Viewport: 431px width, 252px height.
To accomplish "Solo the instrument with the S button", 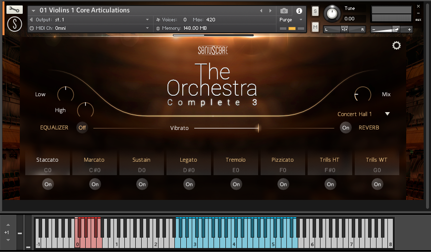I will pos(315,11).
